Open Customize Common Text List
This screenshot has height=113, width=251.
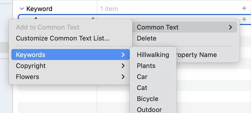click(x=62, y=38)
